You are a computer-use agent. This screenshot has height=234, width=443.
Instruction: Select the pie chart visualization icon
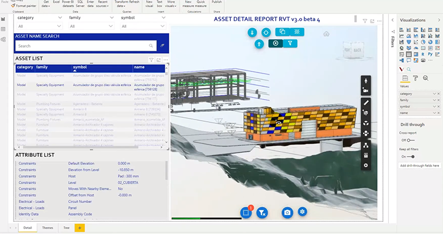[423, 42]
